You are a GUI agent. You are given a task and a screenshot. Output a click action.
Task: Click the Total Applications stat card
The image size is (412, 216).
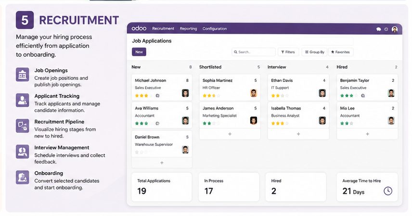click(x=162, y=187)
